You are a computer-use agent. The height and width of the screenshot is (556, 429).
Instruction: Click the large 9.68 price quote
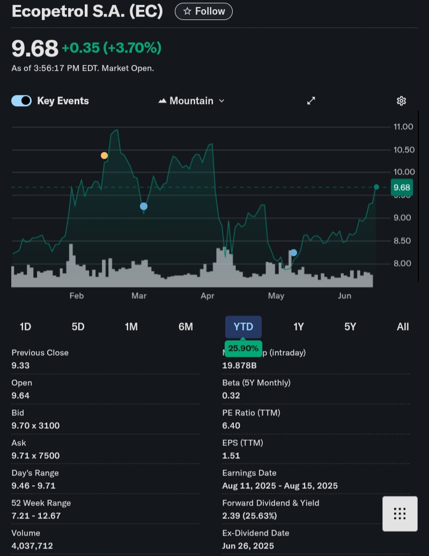click(35, 48)
